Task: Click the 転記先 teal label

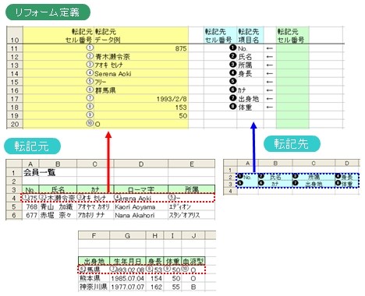Action: 292,143
